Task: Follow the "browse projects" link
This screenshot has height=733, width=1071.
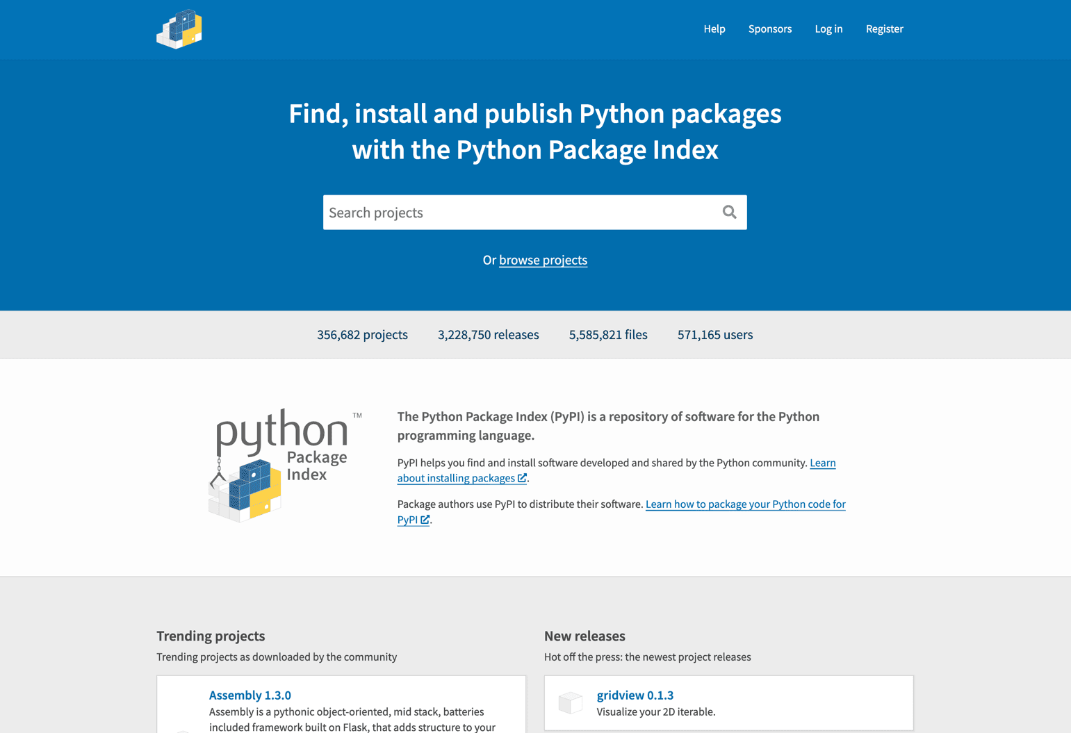Action: click(x=543, y=260)
